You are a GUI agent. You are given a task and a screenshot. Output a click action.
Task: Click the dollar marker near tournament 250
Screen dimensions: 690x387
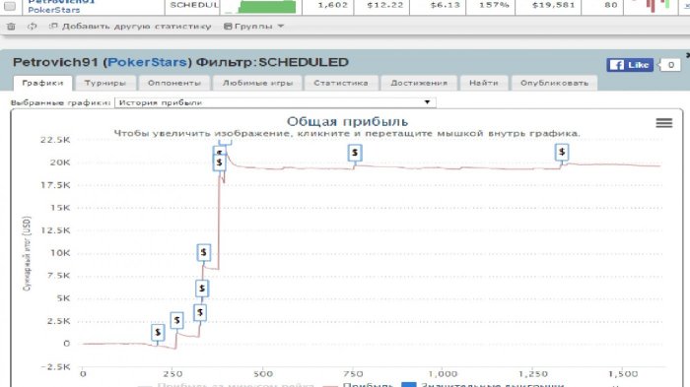(x=176, y=321)
